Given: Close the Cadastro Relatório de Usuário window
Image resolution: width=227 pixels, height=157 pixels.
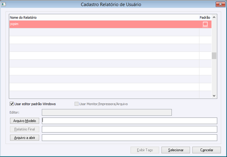Looking at the screenshot, I should click(x=220, y=4).
